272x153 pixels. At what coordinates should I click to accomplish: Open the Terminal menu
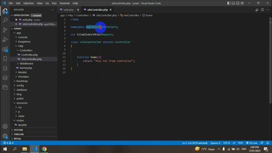(65, 3)
